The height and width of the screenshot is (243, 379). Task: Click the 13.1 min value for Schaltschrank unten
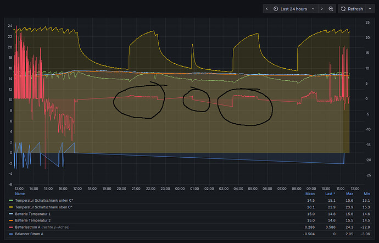(366, 201)
